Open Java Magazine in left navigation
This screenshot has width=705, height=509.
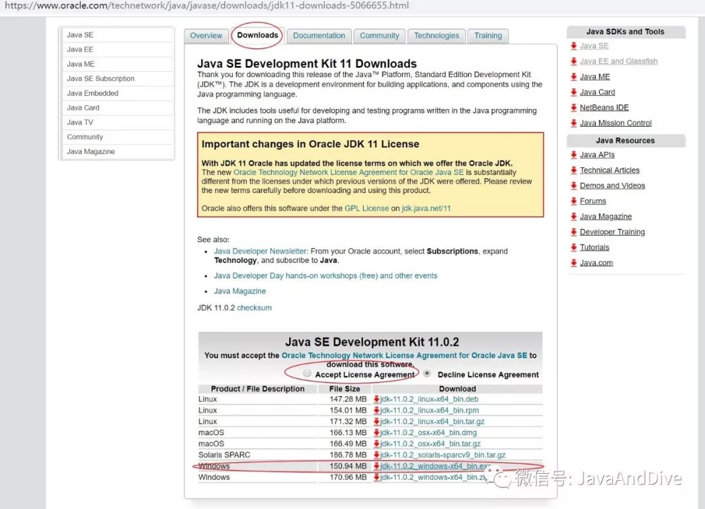(117, 151)
